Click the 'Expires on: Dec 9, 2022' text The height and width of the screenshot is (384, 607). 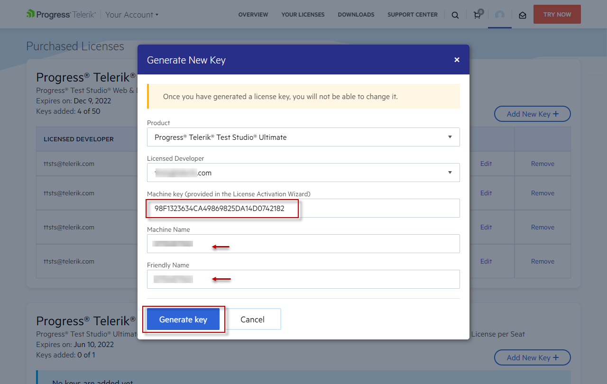[73, 101]
